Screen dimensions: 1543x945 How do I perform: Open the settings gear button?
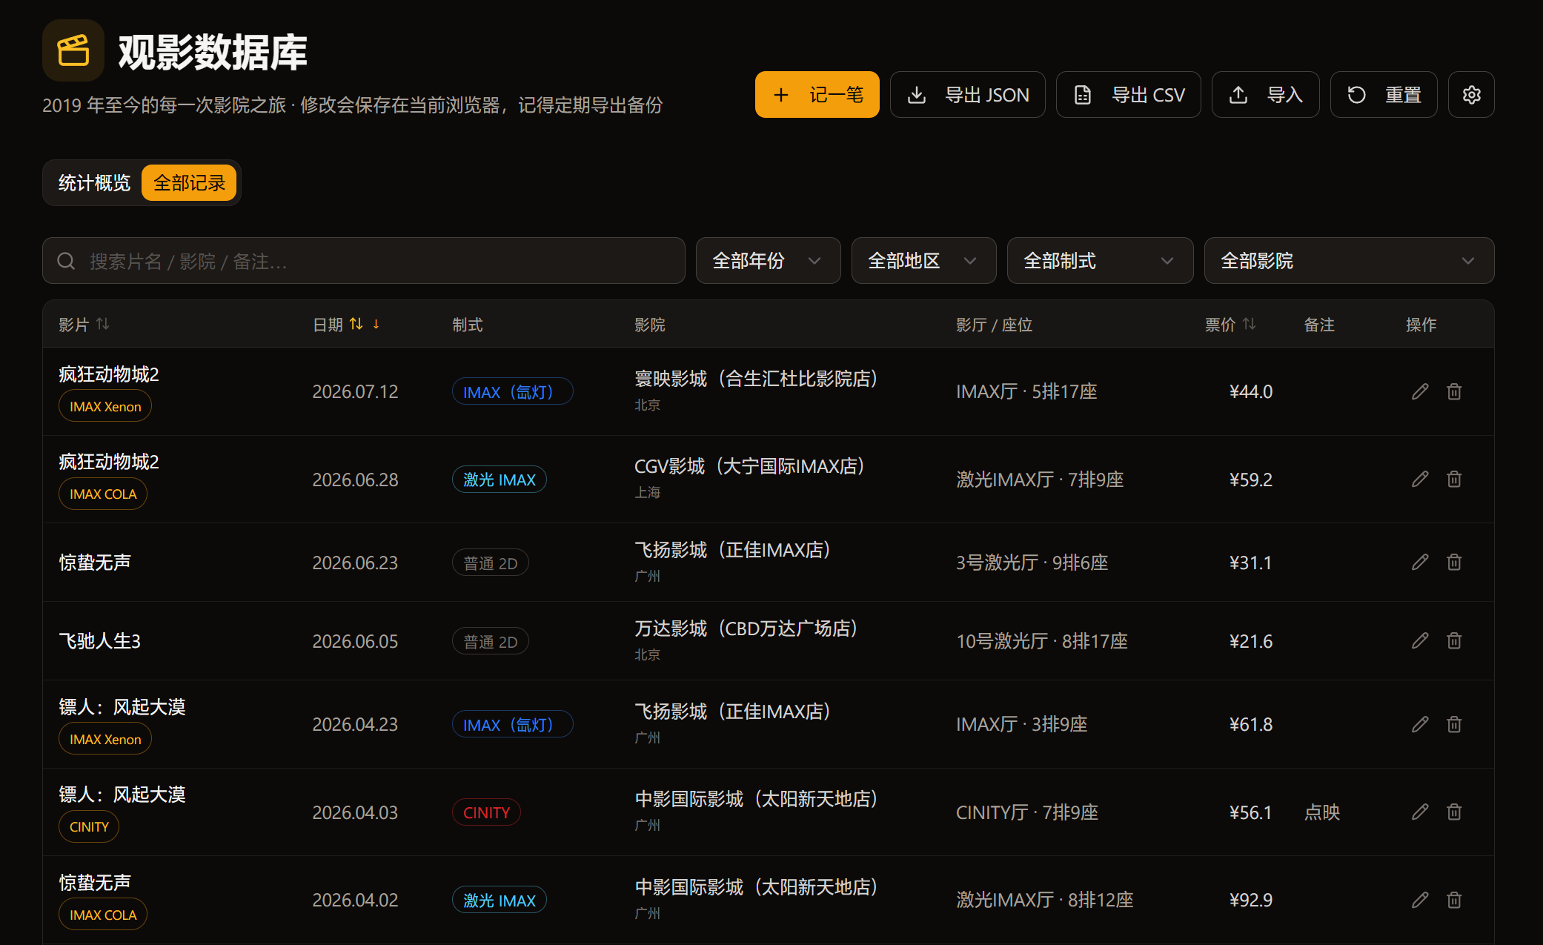pyautogui.click(x=1471, y=95)
